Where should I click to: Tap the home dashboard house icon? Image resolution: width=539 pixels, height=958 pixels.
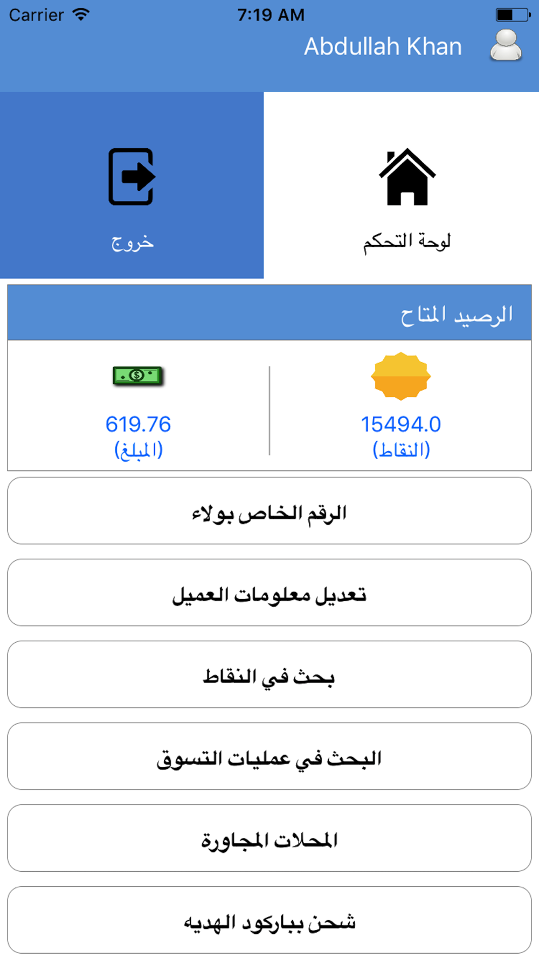(407, 177)
